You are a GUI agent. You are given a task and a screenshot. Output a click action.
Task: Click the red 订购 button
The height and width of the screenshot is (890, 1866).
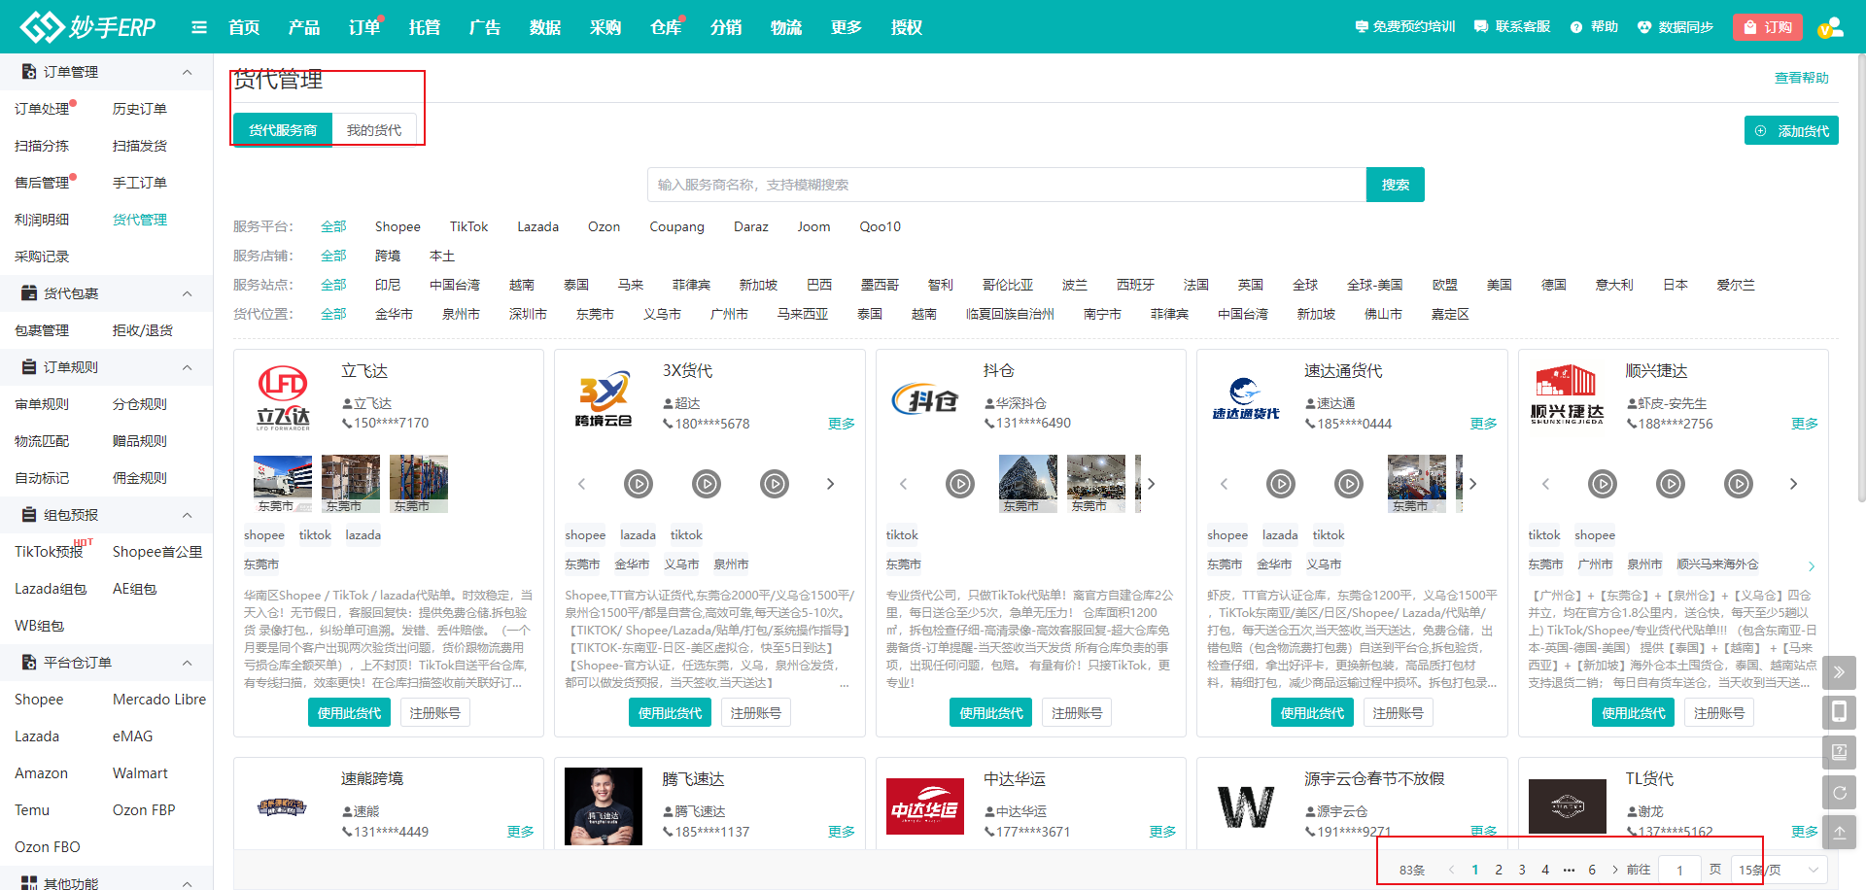coord(1768,27)
